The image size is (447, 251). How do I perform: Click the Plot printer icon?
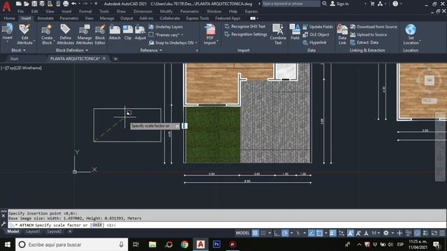[66, 3]
